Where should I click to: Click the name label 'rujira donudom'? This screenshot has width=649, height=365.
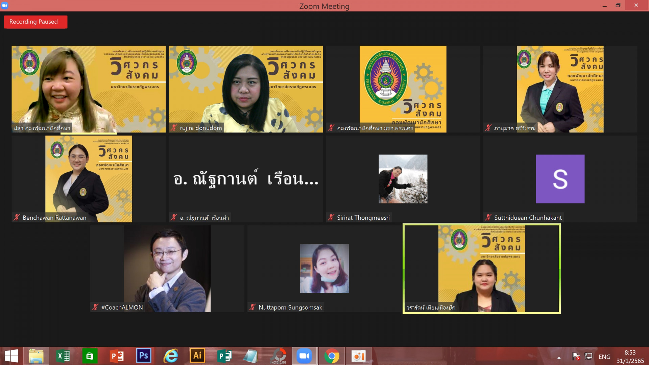click(x=201, y=128)
